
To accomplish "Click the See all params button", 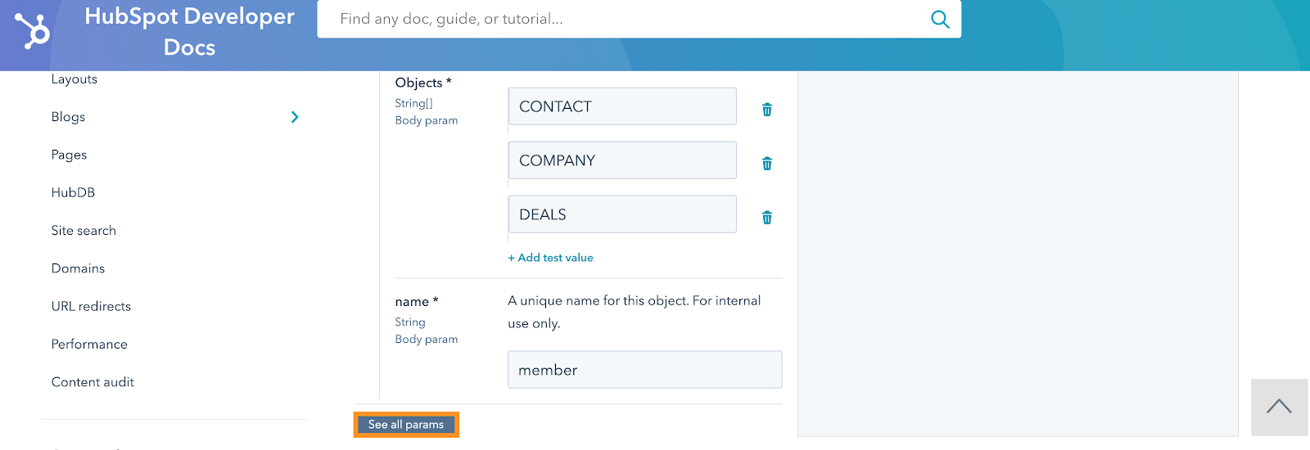I will [406, 425].
